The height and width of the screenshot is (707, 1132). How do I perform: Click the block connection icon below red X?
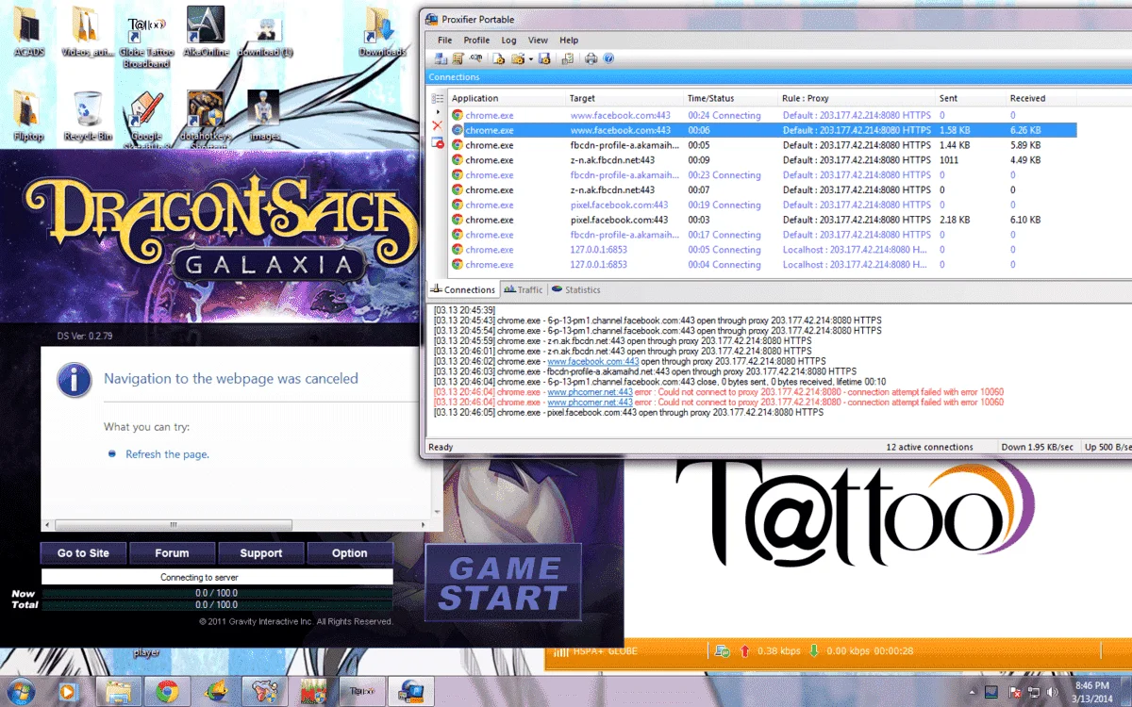(x=438, y=142)
